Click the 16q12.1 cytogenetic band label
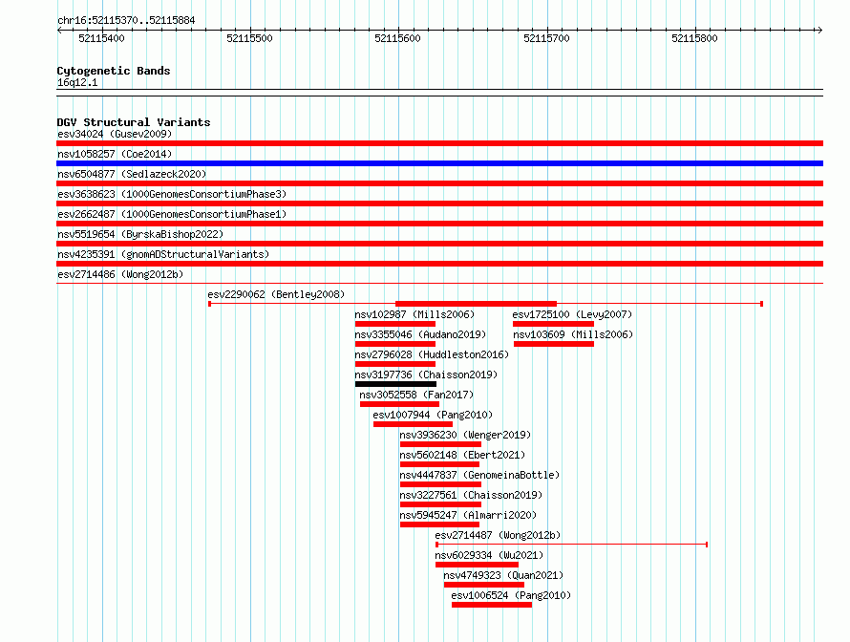This screenshot has height=642, width=850. [x=77, y=82]
